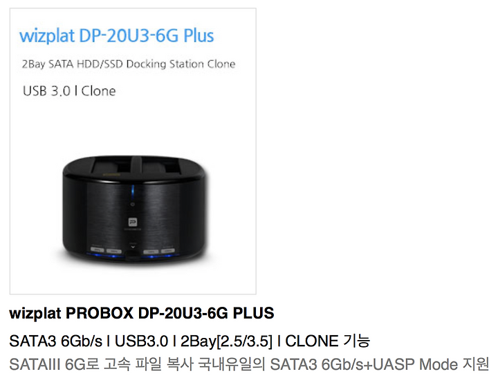
Task: Select the 2Bay SATA HDD/SSD Docking Station Clone subtitle
Action: (129, 64)
